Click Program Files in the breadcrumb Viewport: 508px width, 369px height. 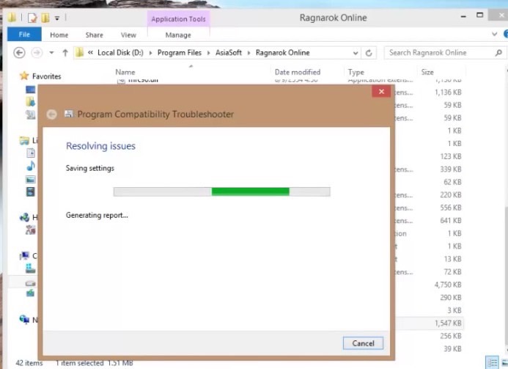(179, 53)
